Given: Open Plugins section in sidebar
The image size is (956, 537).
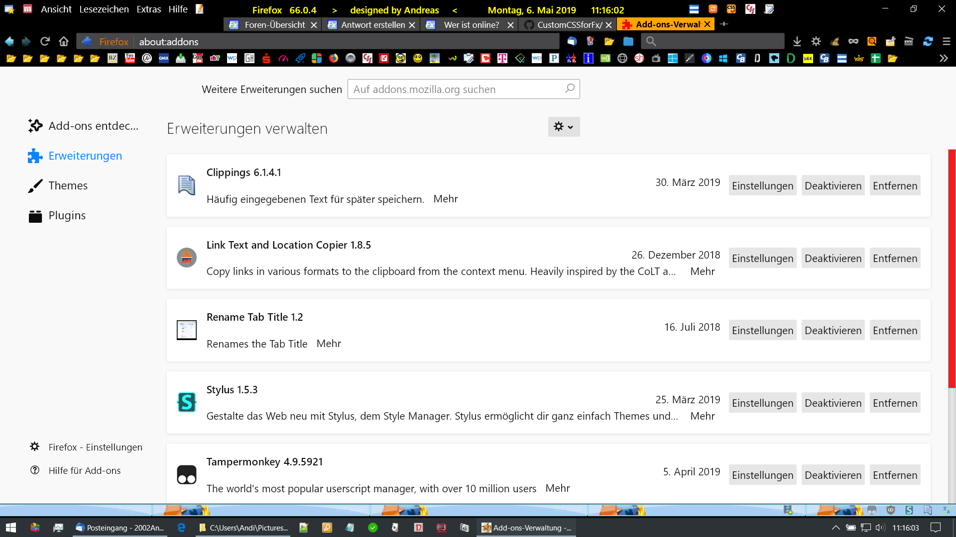Looking at the screenshot, I should [67, 215].
